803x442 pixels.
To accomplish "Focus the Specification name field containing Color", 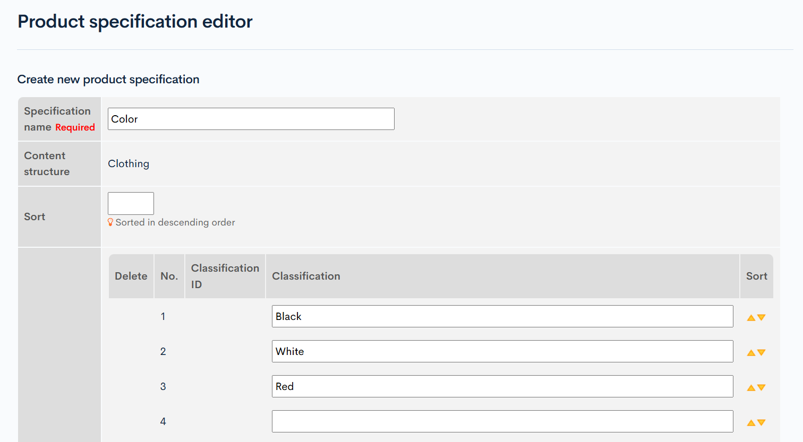I will click(251, 119).
